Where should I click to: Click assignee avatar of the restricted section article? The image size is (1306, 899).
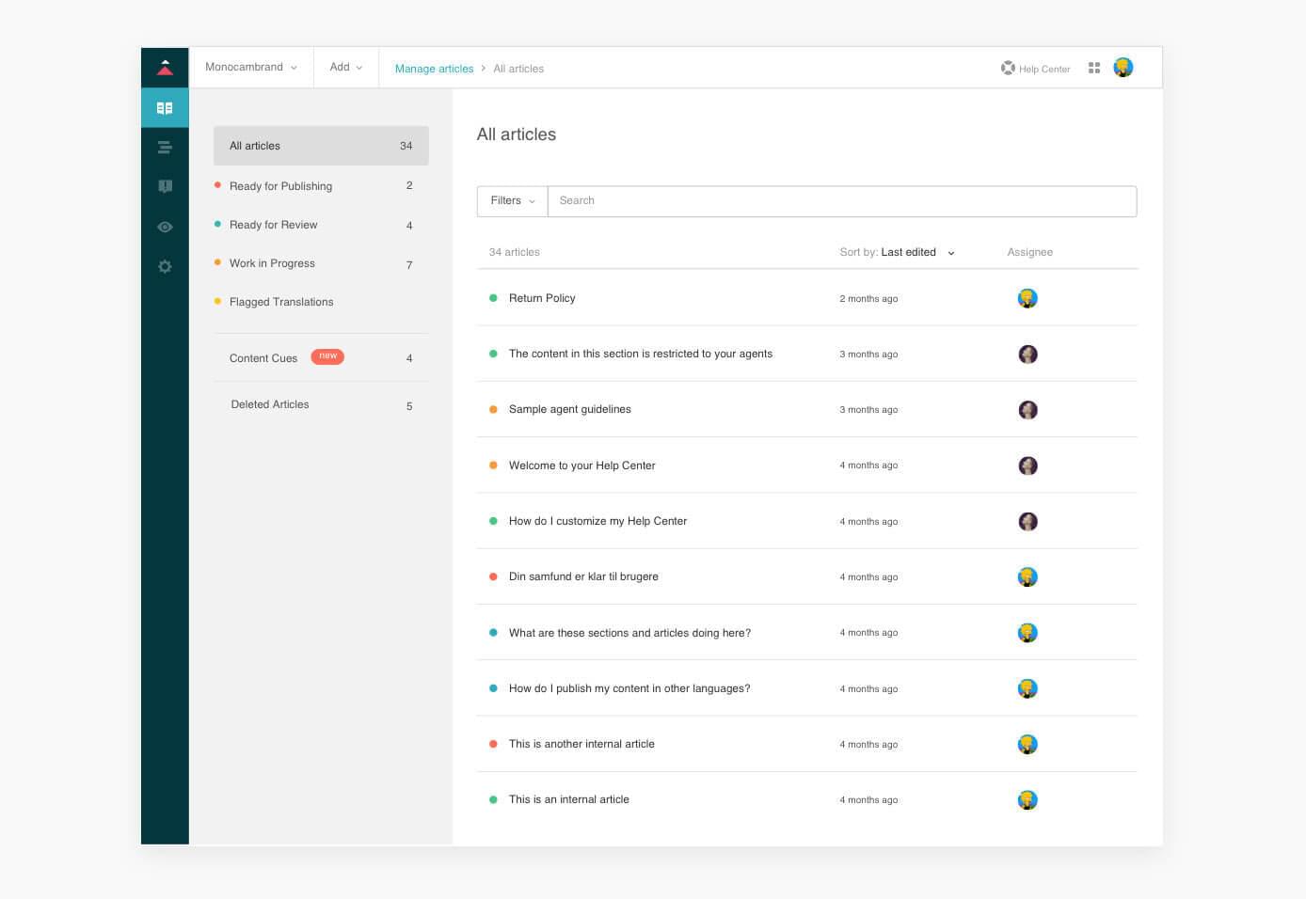tap(1027, 355)
